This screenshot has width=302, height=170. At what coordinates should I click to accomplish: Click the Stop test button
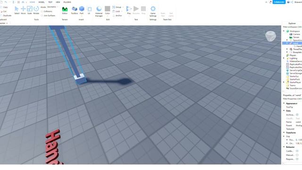click(x=143, y=10)
